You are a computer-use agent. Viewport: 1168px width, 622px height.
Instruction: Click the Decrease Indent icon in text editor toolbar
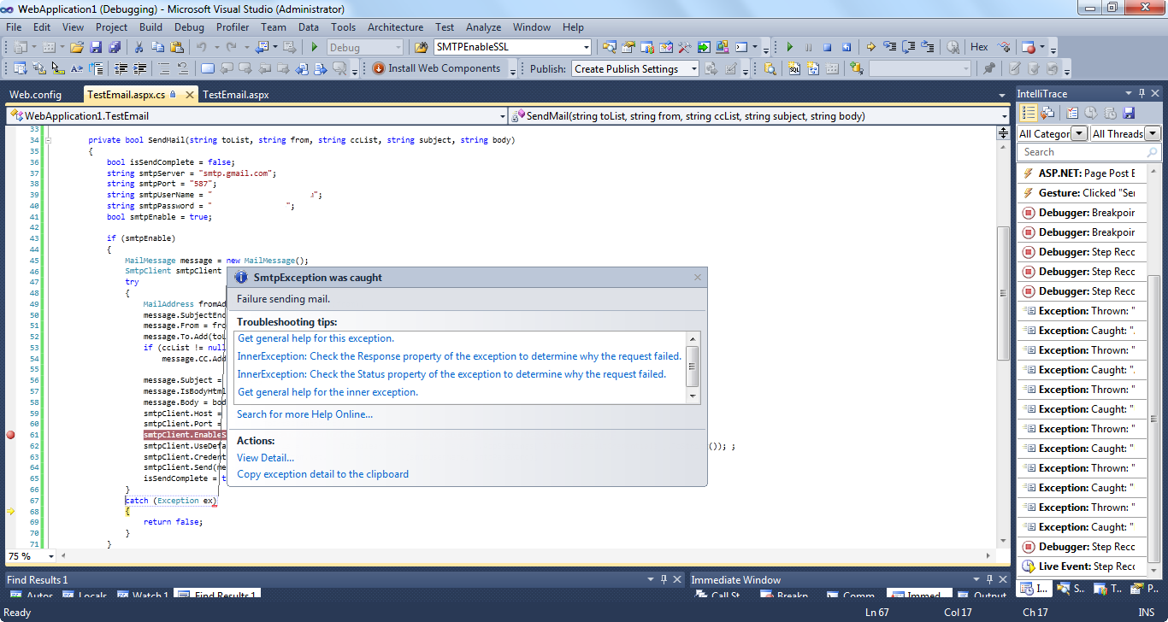click(121, 68)
